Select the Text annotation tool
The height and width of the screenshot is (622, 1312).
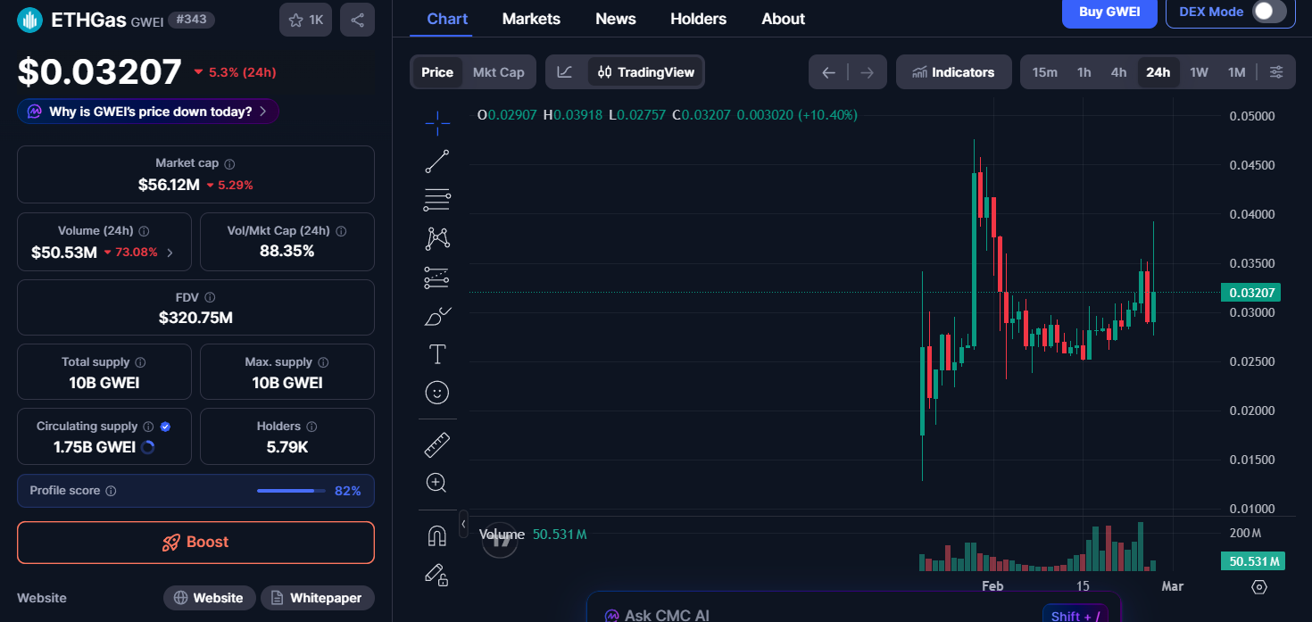(x=437, y=353)
